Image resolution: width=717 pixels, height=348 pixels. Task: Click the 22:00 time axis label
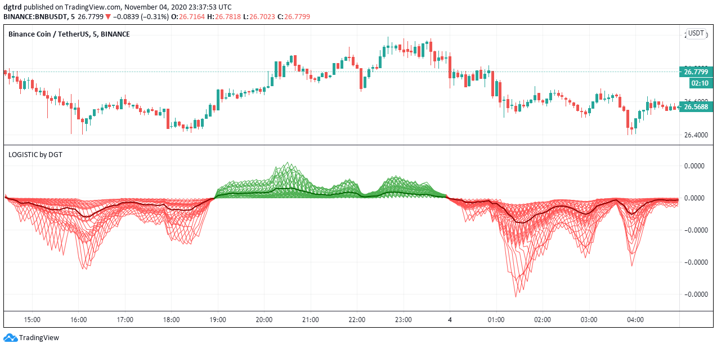pyautogui.click(x=357, y=319)
